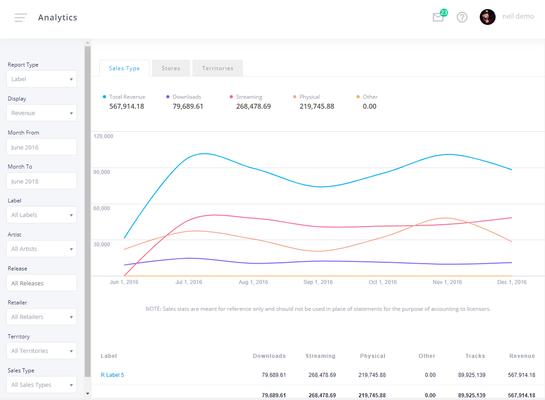The height and width of the screenshot is (400, 545).
Task: Switch to the Territories tab
Action: (217, 68)
